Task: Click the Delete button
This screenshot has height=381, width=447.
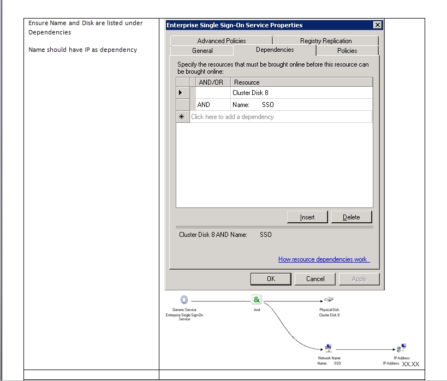Action: [351, 217]
